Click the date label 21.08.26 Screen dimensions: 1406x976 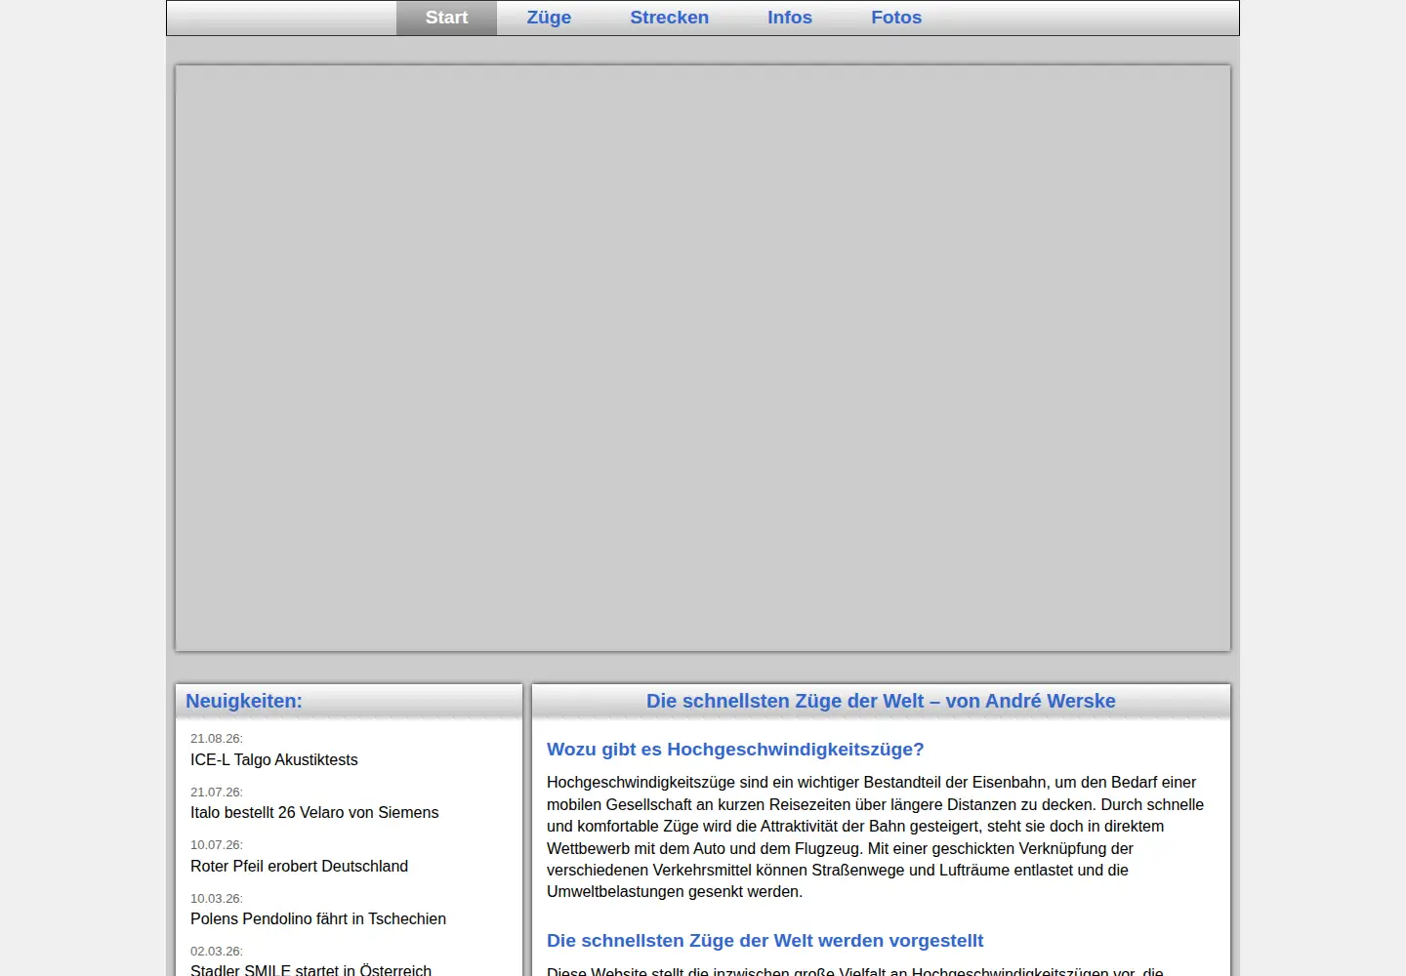(x=217, y=739)
